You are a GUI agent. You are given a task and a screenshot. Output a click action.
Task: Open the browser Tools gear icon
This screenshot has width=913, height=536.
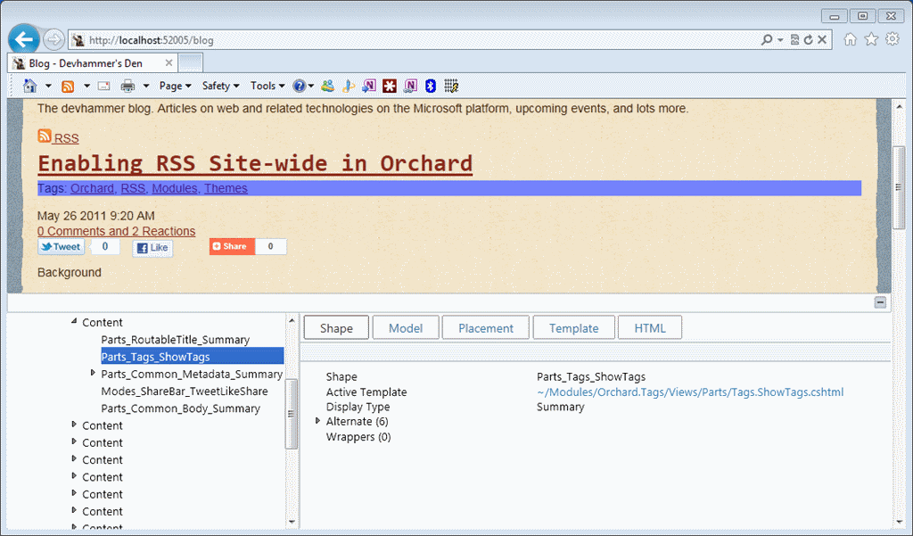(x=892, y=39)
